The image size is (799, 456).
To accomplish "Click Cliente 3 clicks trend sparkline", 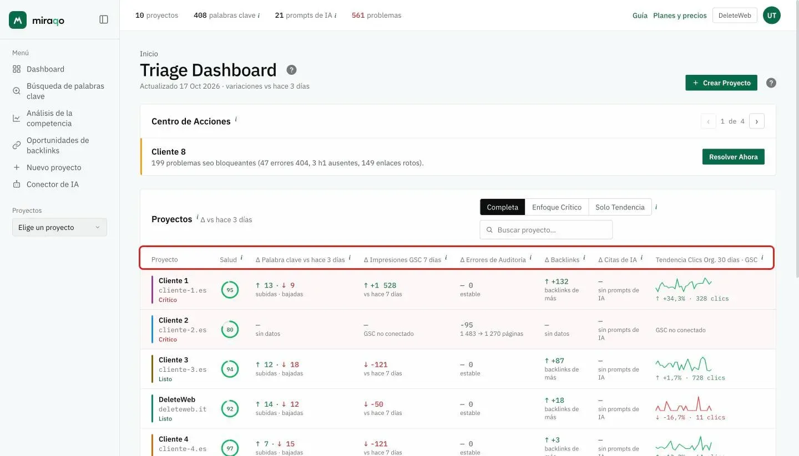I will [x=684, y=365].
